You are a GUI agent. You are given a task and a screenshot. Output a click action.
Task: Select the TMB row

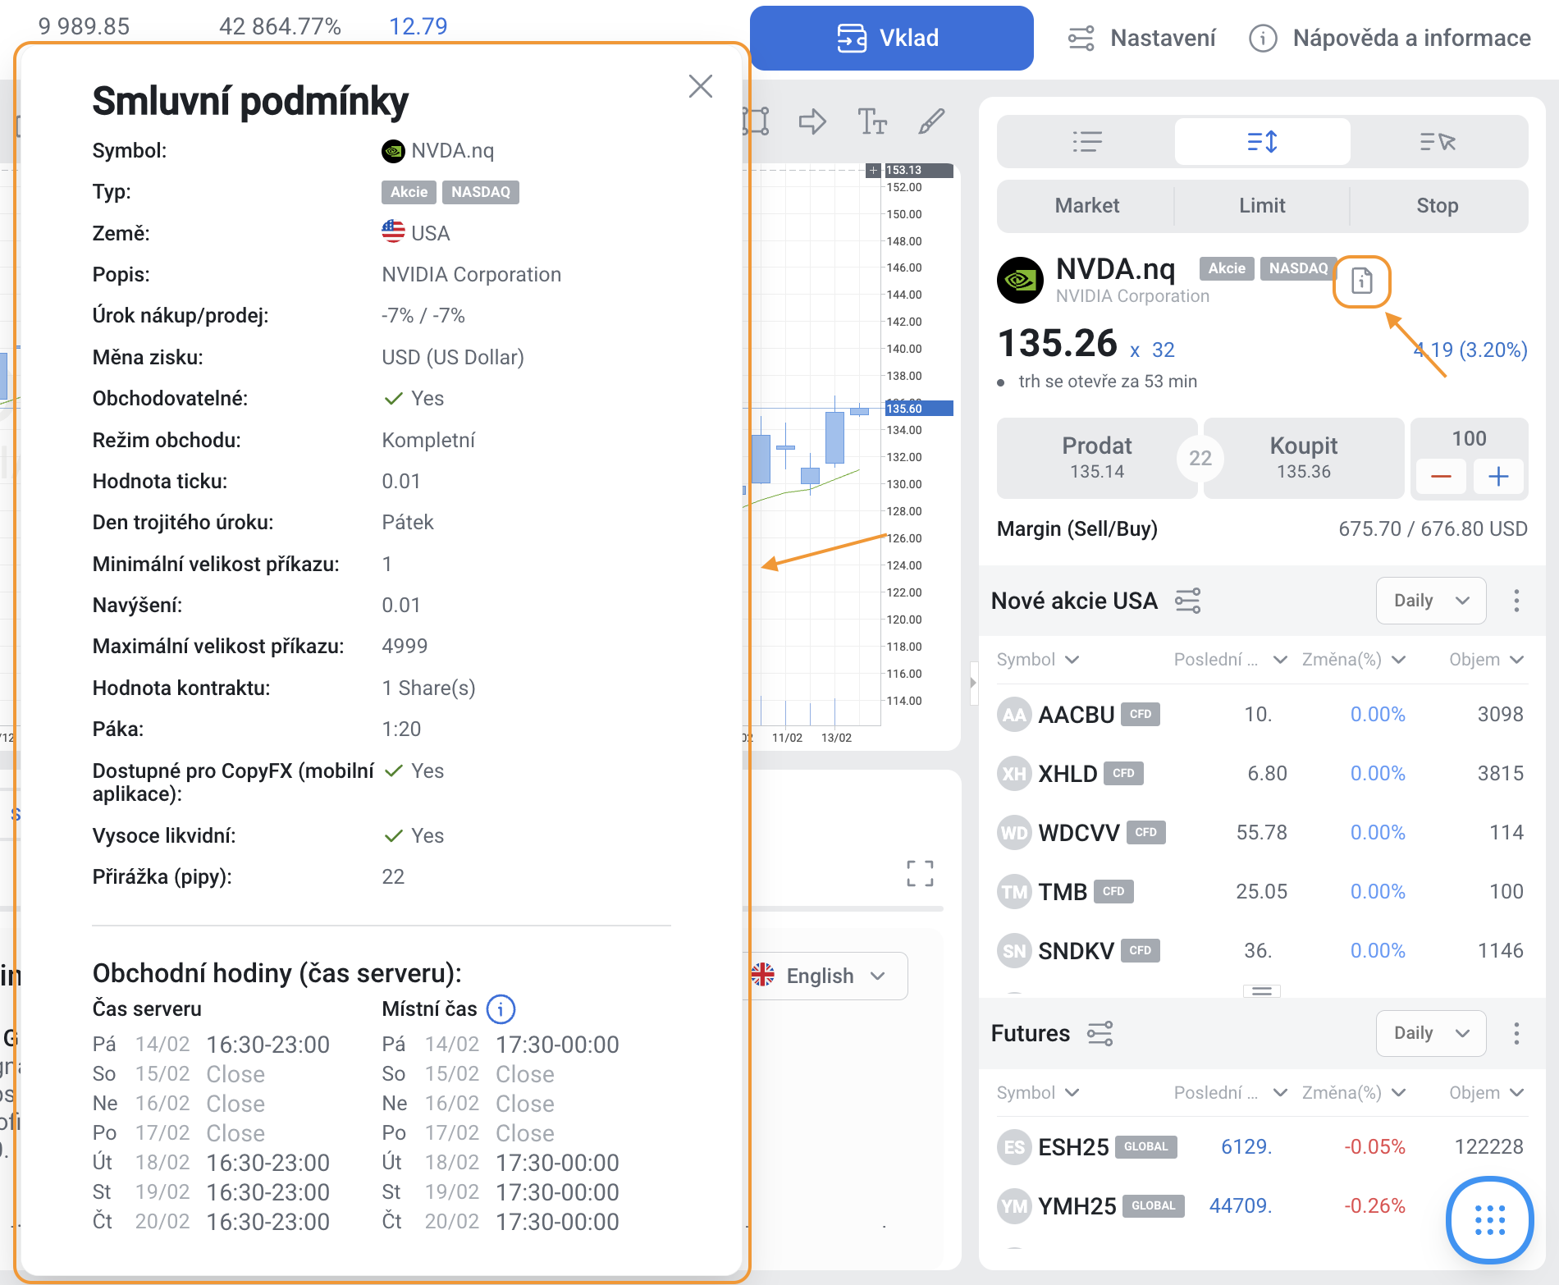coord(1261,891)
